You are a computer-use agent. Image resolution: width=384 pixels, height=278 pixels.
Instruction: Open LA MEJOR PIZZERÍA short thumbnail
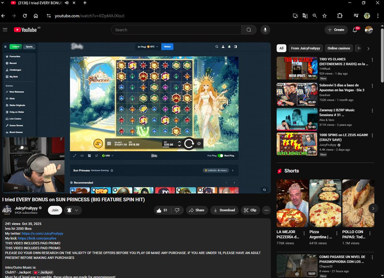tap(292, 203)
